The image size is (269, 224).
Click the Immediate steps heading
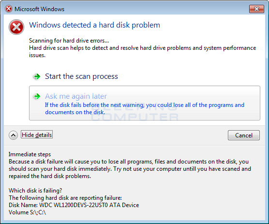[30, 154]
